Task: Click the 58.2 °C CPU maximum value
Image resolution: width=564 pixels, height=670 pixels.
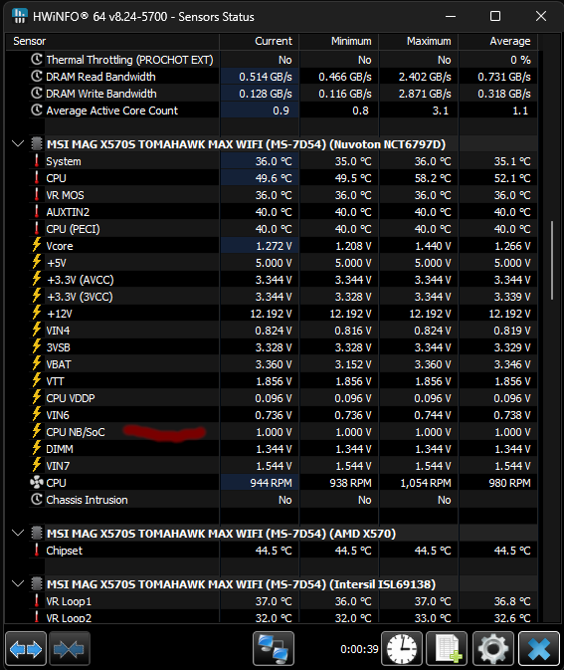Action: (x=433, y=178)
